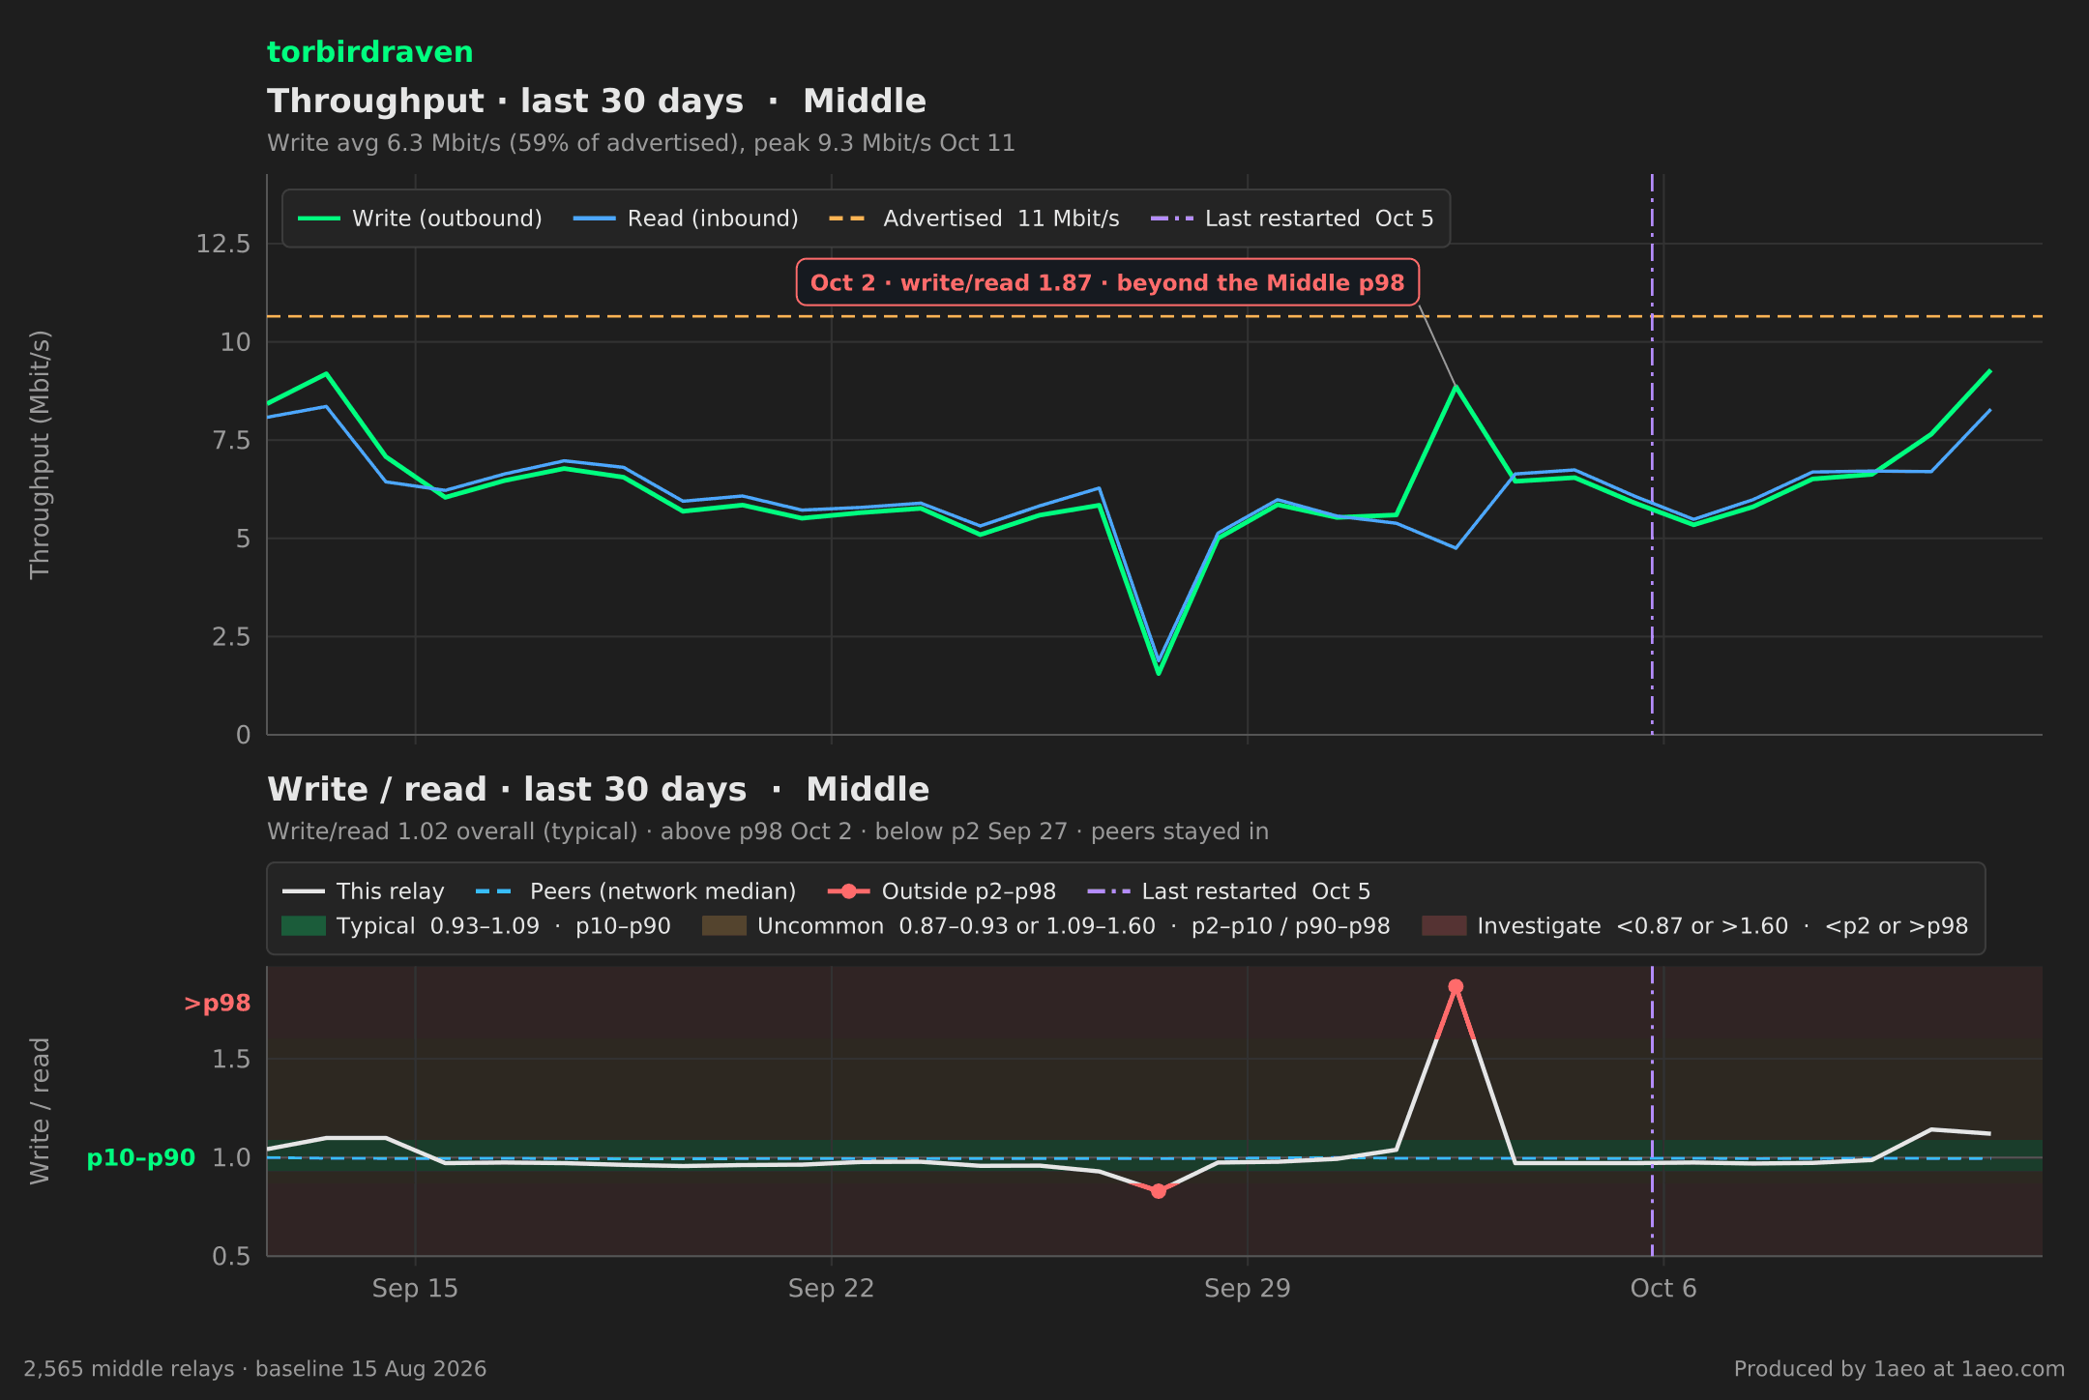The width and height of the screenshot is (2089, 1400).
Task: Click the red Sep 27 low outlier dot
Action: click(x=1159, y=1191)
